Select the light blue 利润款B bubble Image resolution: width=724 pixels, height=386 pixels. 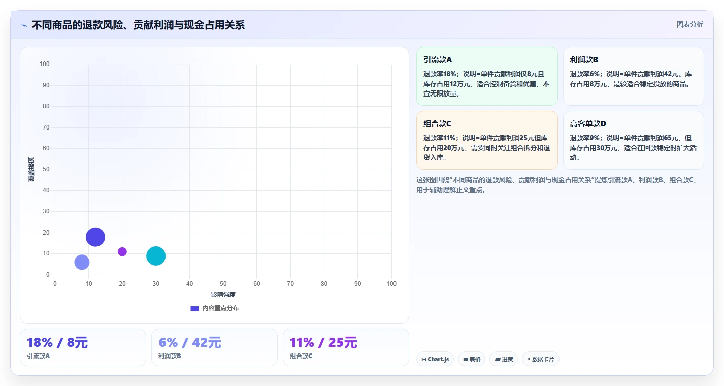point(82,262)
